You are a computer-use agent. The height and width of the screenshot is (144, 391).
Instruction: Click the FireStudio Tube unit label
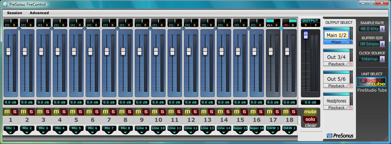point(372,90)
